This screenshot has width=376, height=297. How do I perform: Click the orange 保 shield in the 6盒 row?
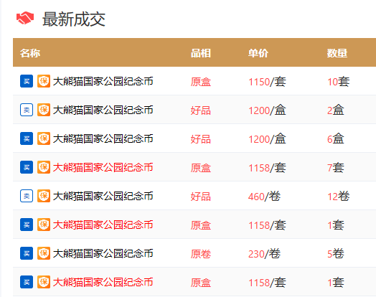[44, 138]
